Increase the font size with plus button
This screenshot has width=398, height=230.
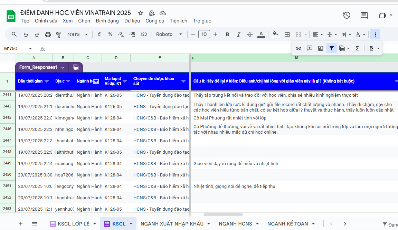tap(215, 35)
